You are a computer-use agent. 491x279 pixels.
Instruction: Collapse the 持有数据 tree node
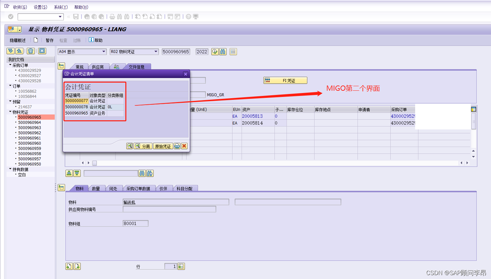(x=10, y=169)
